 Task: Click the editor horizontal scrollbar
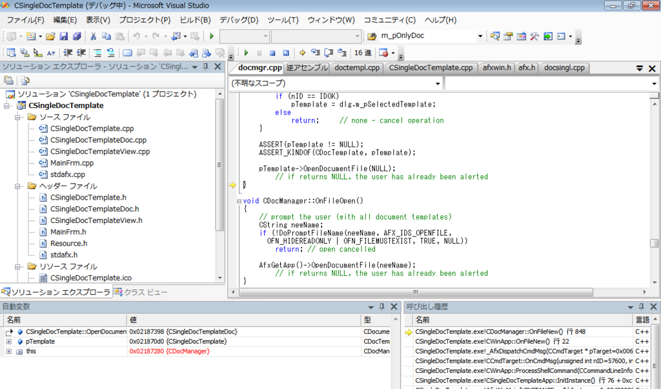[416, 292]
